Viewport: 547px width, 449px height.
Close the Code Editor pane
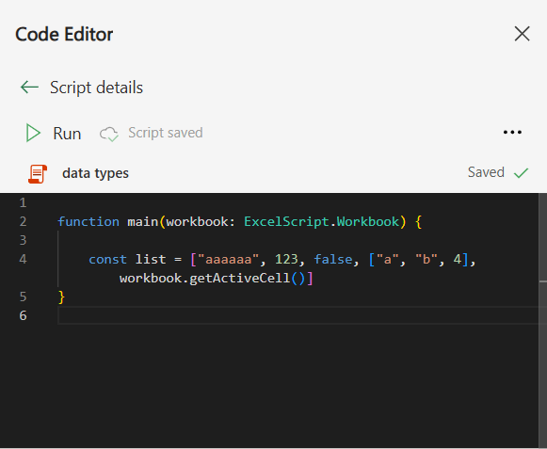pyautogui.click(x=522, y=34)
